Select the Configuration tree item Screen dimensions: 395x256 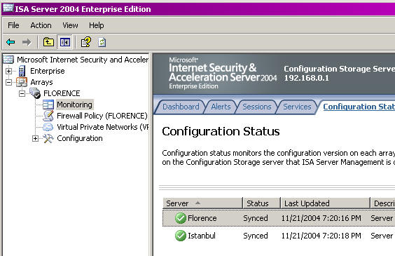pos(80,138)
